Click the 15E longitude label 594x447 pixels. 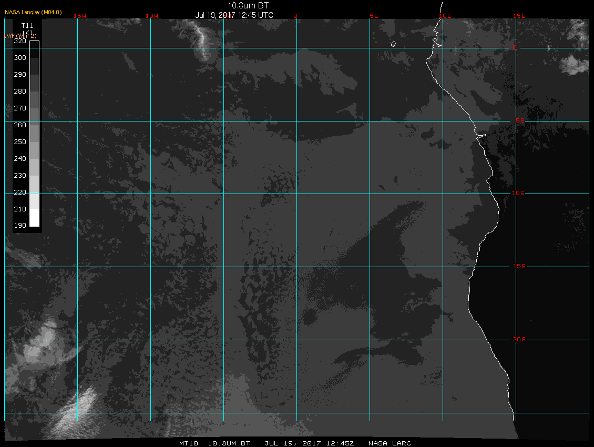point(519,16)
